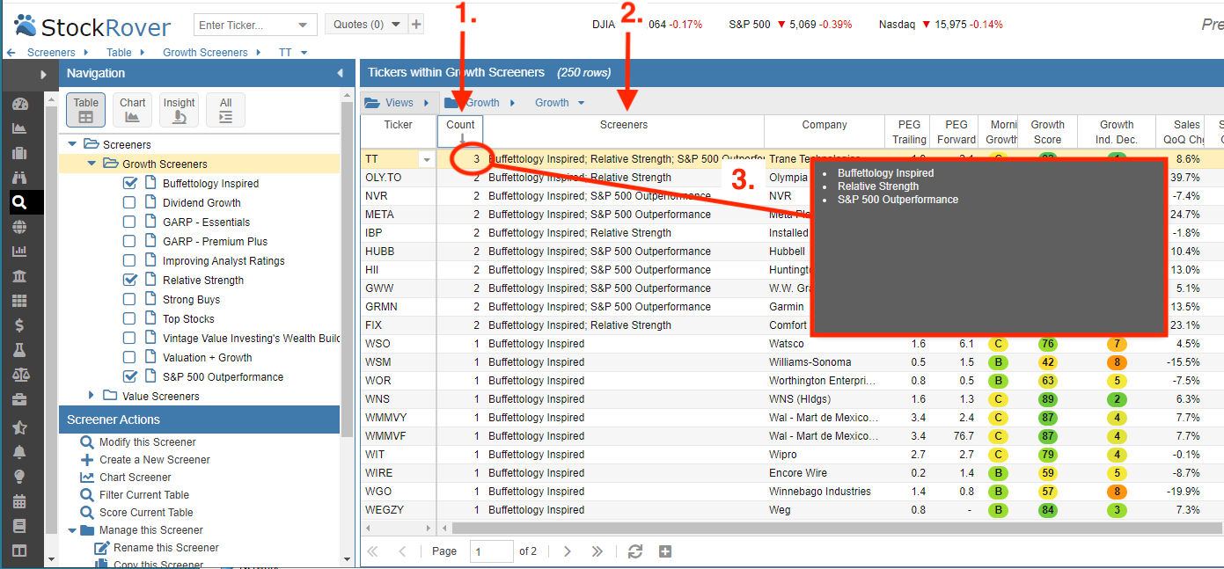The image size is (1224, 569).
Task: Uncheck the S&P 500 Outperformance screener
Action: (130, 376)
